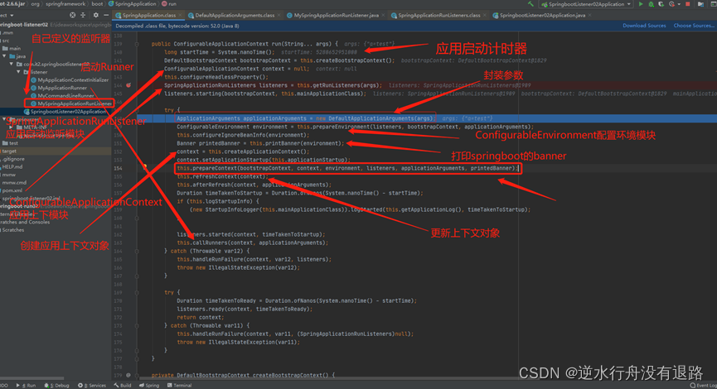The height and width of the screenshot is (389, 717).
Task: Click the Download Sources link
Action: click(644, 26)
